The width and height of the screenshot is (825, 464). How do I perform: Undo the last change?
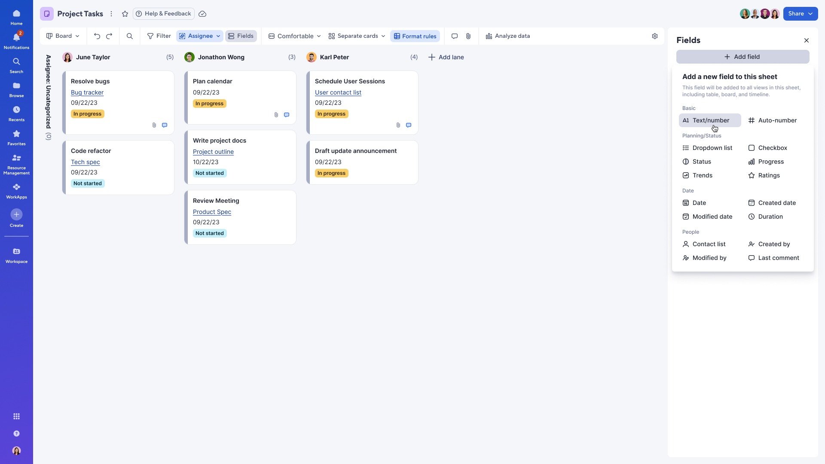(x=97, y=36)
